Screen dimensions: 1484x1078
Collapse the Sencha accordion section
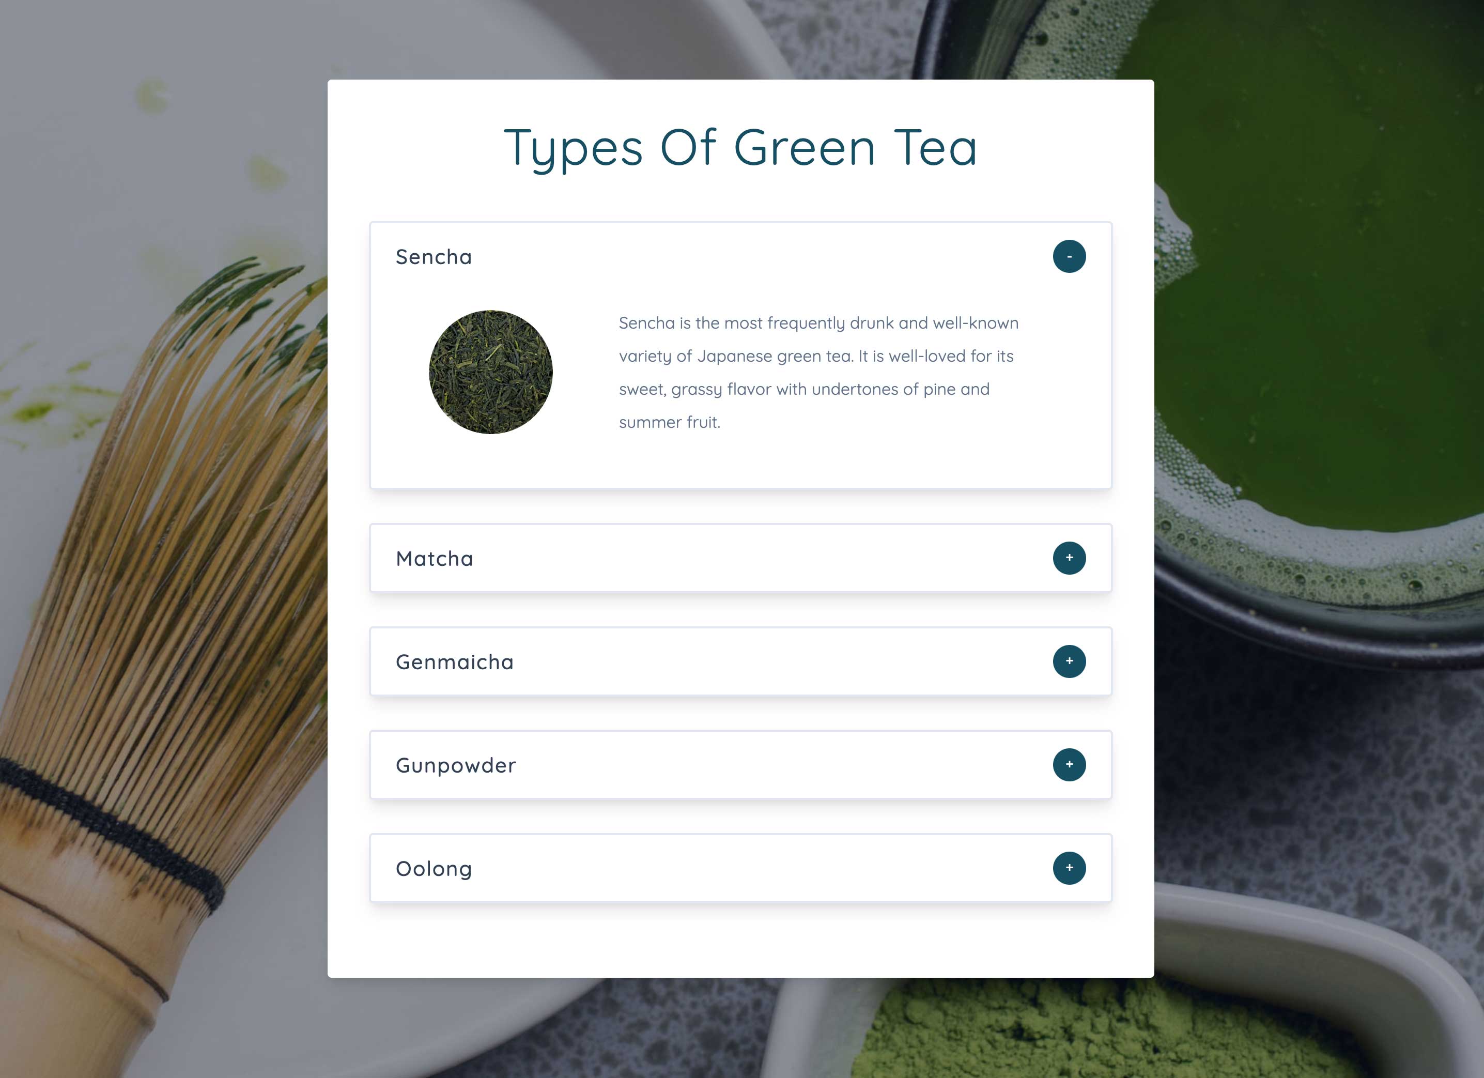[1069, 256]
